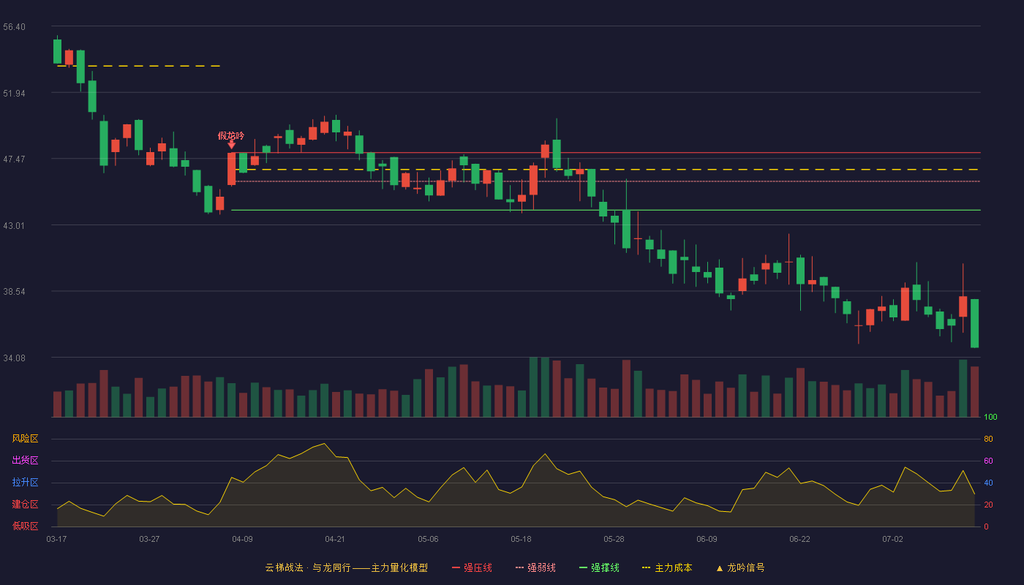This screenshot has height=585, width=1024.
Task: Toggle the 强撑线 legend entry
Action: pos(599,567)
